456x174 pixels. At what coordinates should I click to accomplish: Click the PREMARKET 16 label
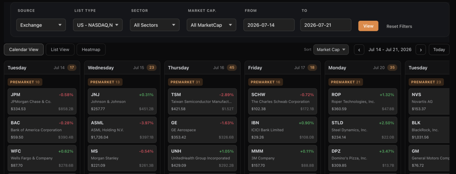265,82
